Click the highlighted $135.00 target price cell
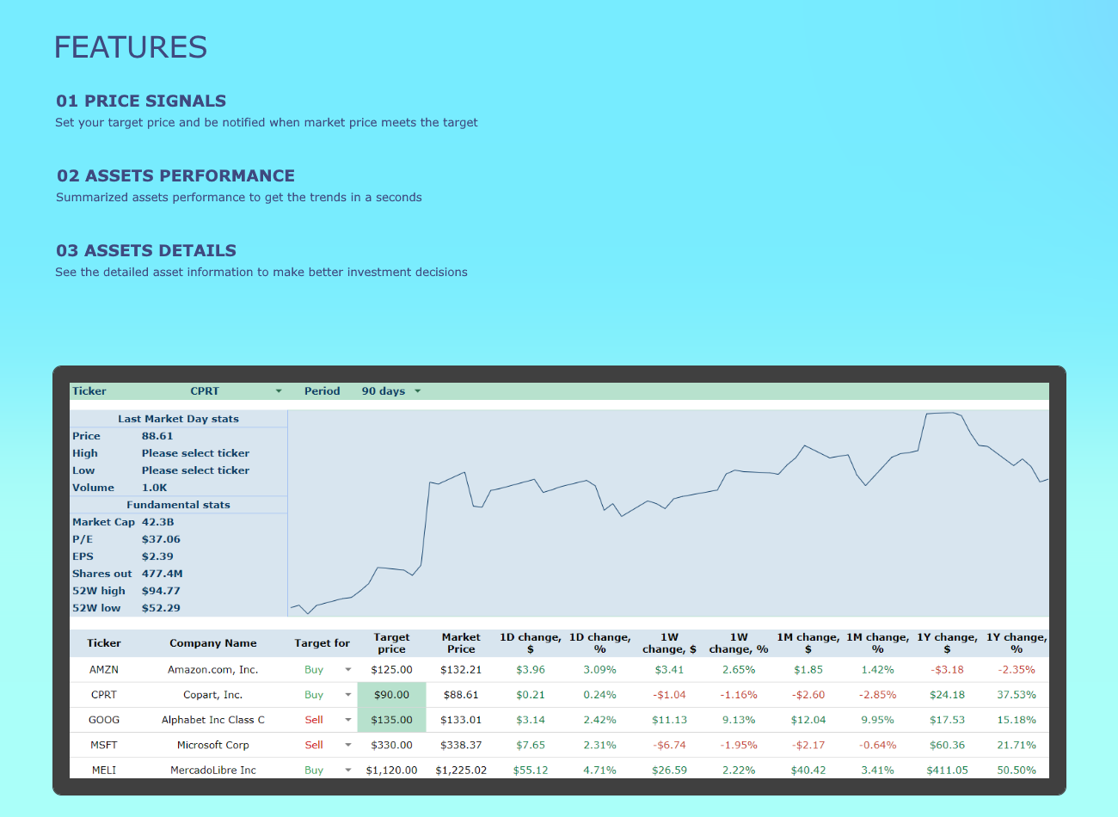1118x817 pixels. pos(391,720)
